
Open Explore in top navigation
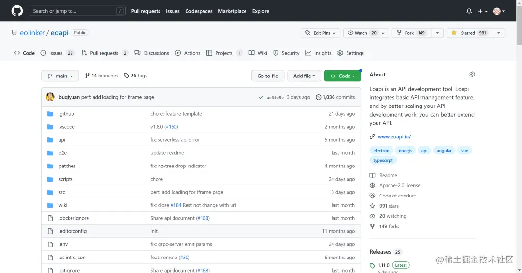point(261,11)
